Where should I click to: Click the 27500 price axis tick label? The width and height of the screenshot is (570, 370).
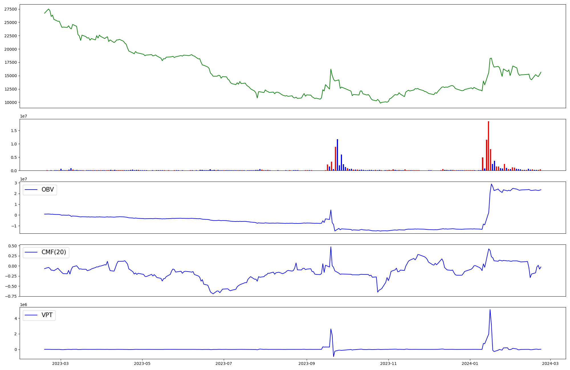11,9
